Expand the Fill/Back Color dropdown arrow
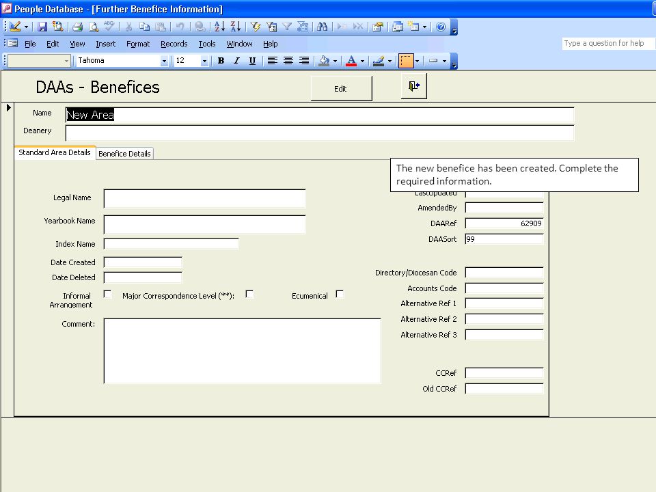656x492 pixels. coord(335,61)
